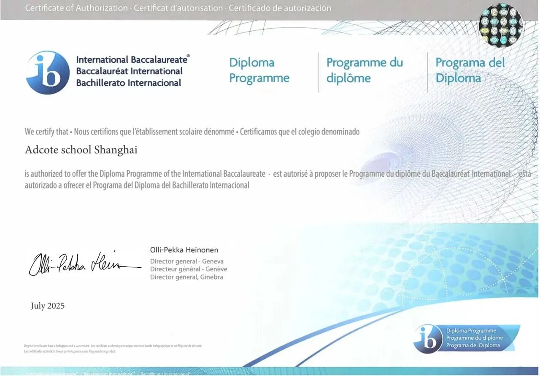
Task: Click the school name 'Adcote school Shanghai'
Action: [x=81, y=150]
